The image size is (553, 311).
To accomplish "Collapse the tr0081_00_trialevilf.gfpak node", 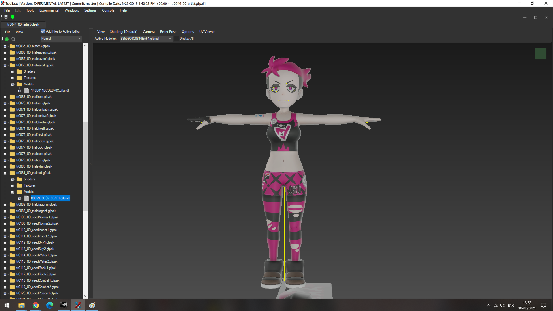I will click(x=5, y=173).
